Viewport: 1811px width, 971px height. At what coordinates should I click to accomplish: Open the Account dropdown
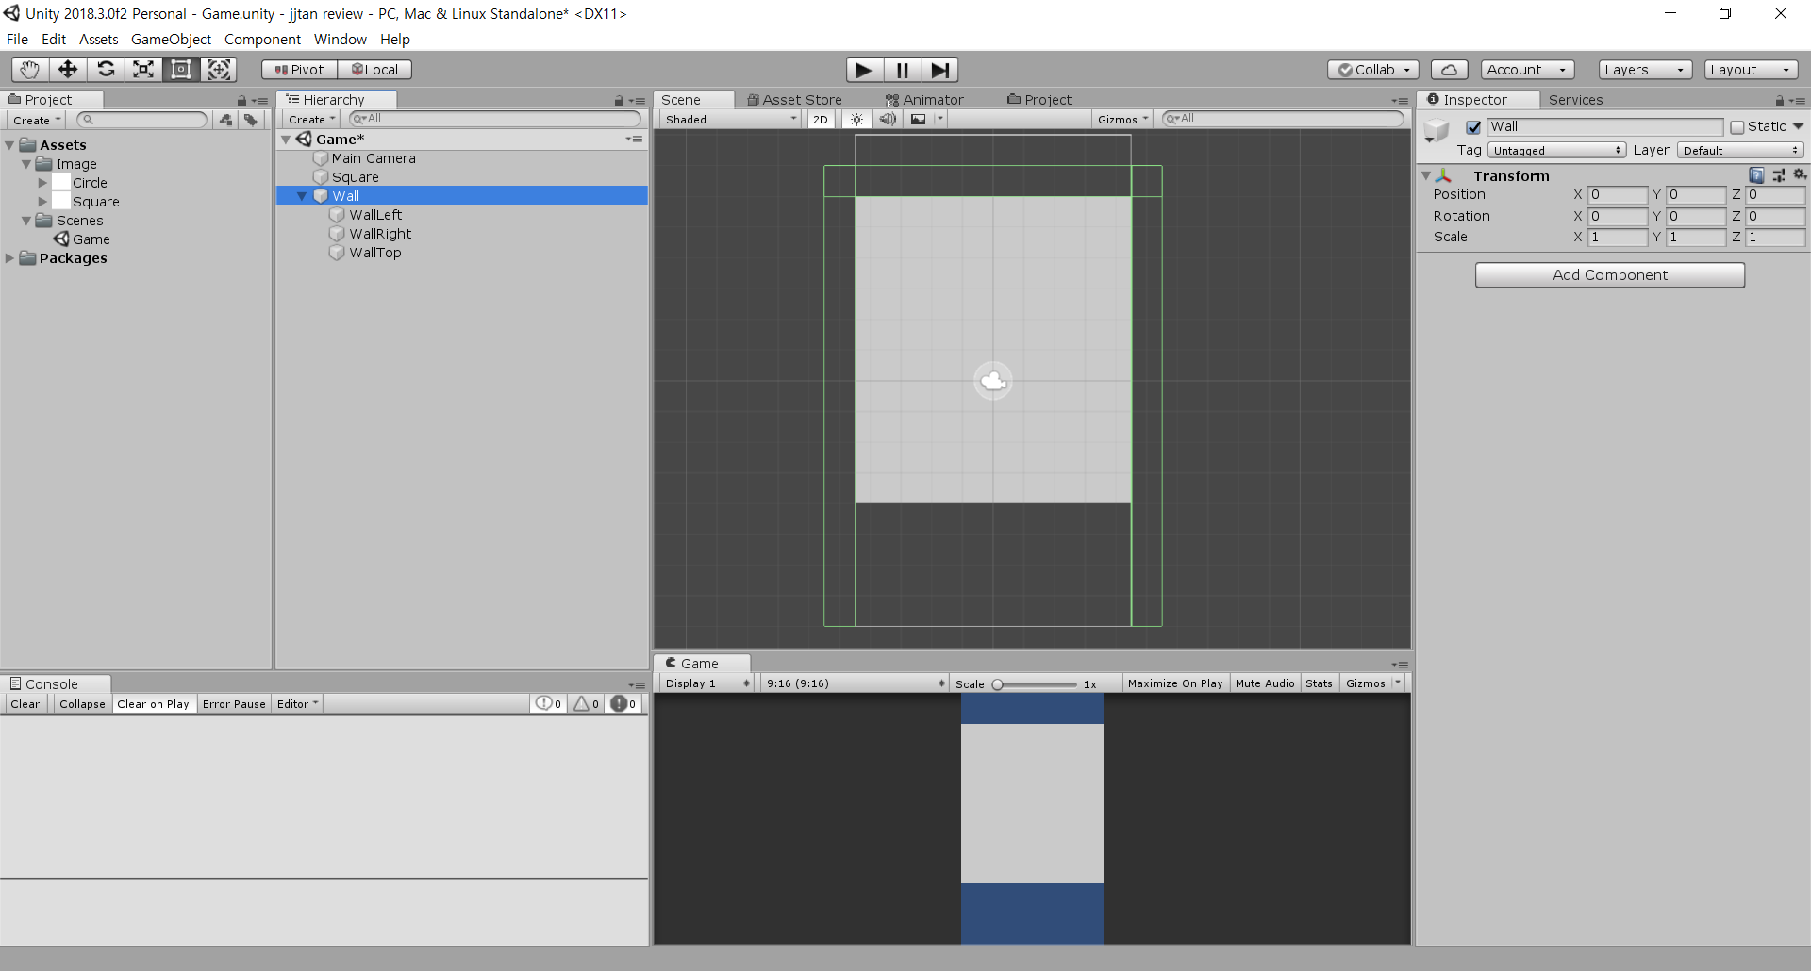tap(1527, 70)
